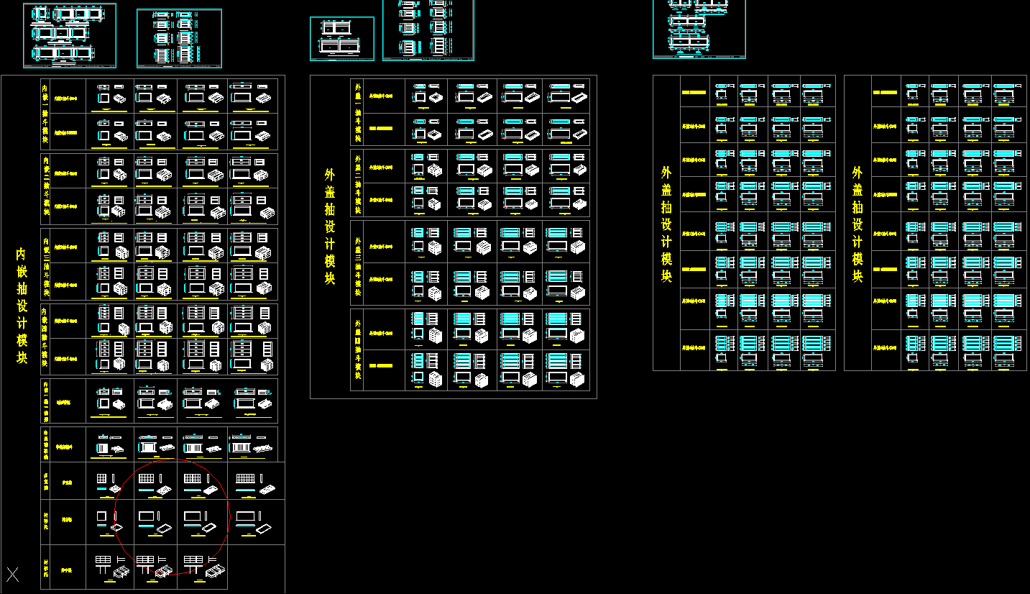Open the top-left cyan-framed drawing sheet
The width and height of the screenshot is (1030, 594).
pos(69,35)
